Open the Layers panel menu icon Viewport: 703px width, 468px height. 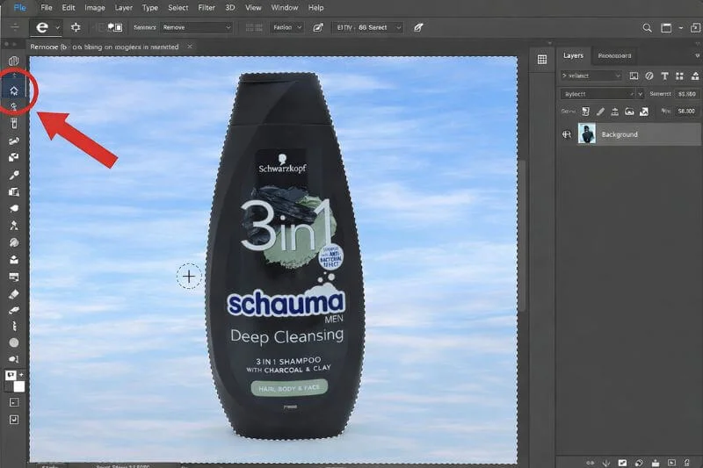coord(697,55)
